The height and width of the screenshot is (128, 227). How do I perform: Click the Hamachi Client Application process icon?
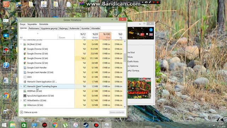point(25,82)
